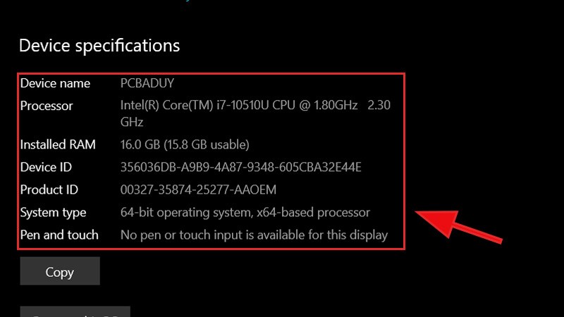Select the Device ID label
Viewport: 564px width, 317px height.
pos(46,167)
